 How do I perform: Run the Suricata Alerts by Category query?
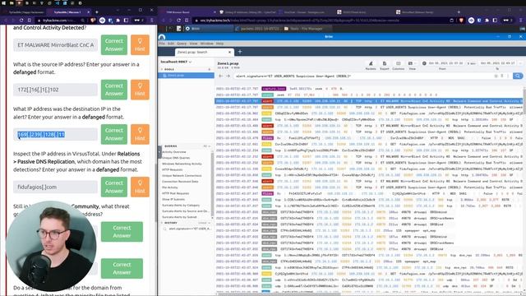coord(181,205)
